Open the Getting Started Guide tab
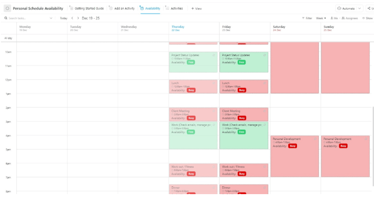374x211 pixels. [87, 8]
